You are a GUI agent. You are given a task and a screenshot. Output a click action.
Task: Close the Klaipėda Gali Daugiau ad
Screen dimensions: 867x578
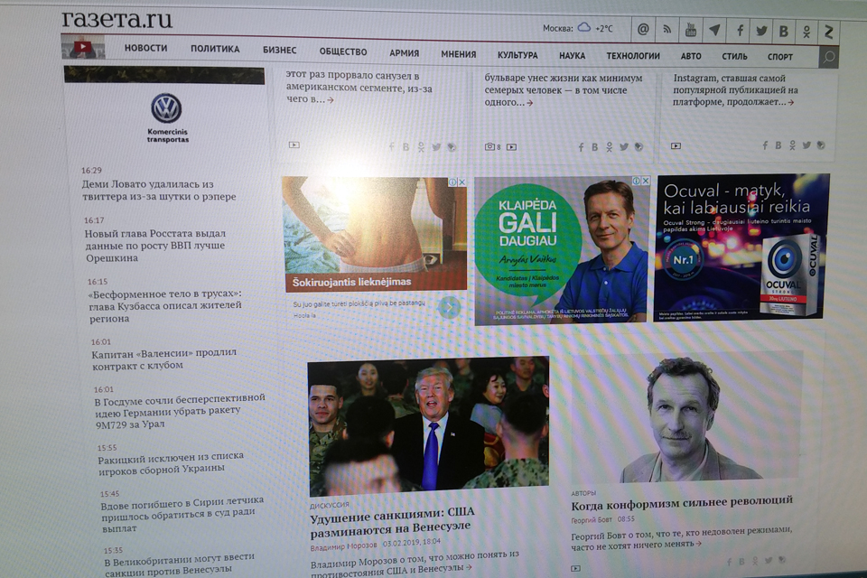[x=646, y=182]
